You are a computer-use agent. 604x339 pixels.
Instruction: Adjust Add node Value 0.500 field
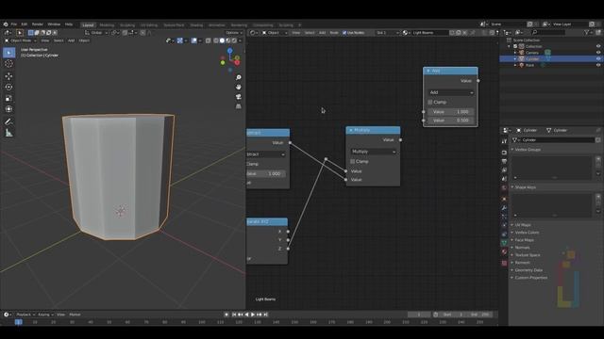[x=451, y=121]
